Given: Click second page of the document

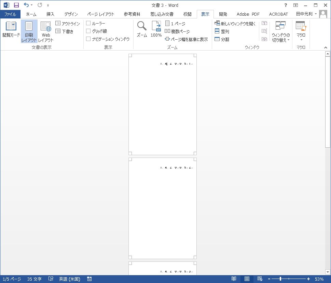Looking at the screenshot, I should (x=163, y=208).
